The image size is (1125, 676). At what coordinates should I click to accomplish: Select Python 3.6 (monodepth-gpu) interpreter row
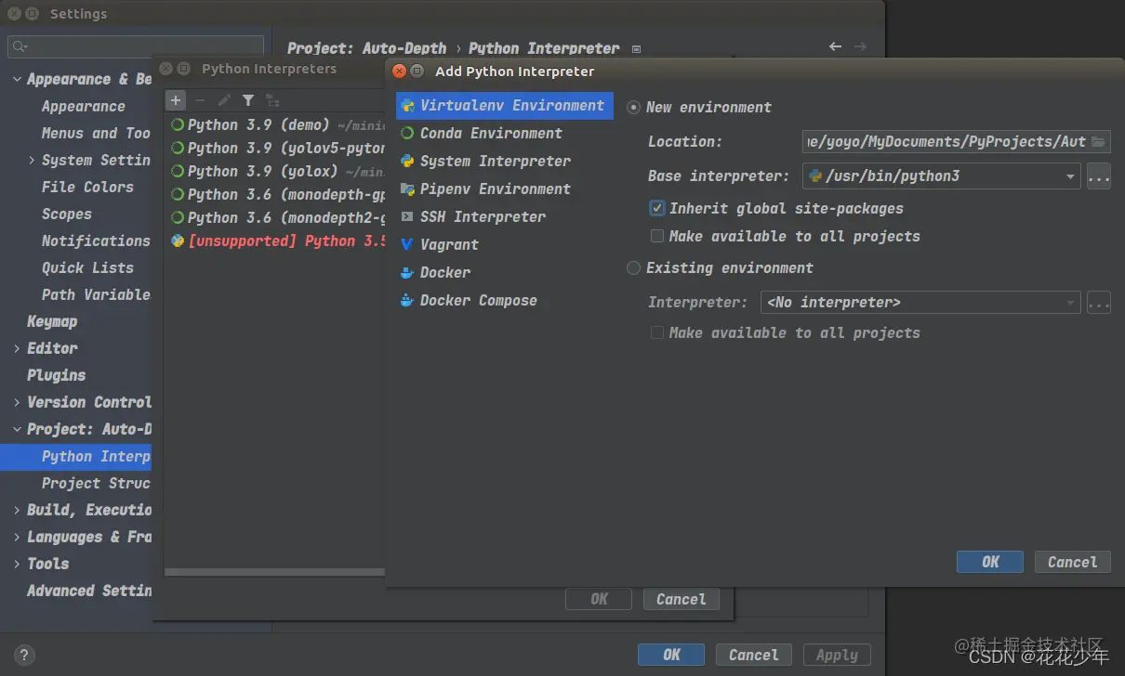pos(276,194)
